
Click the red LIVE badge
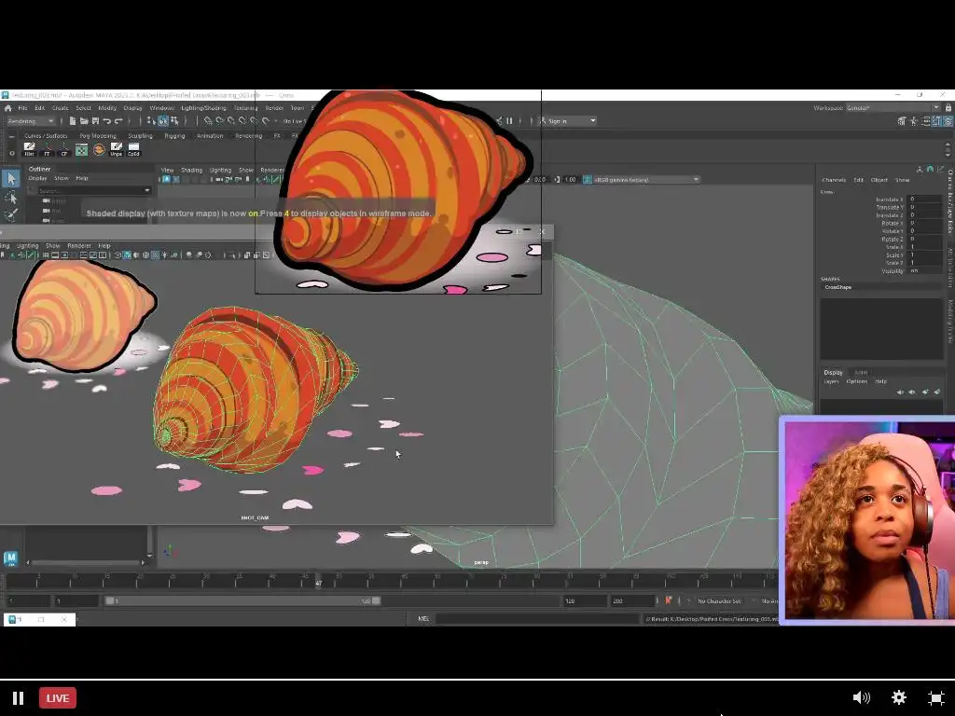(58, 697)
